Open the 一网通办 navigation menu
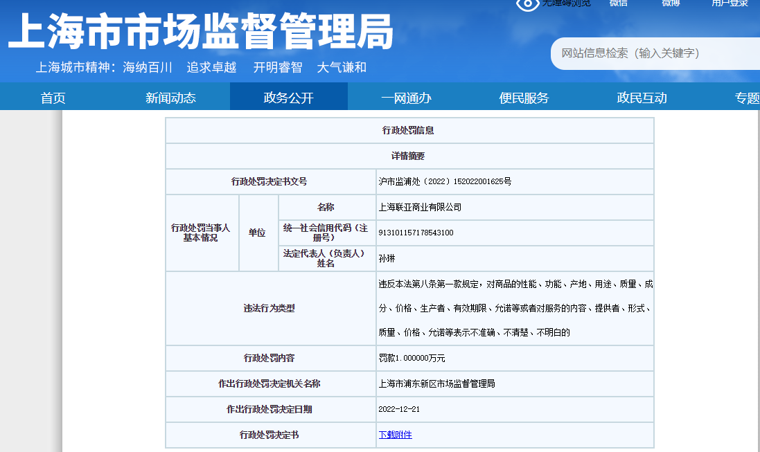The width and height of the screenshot is (760, 452). pos(406,98)
